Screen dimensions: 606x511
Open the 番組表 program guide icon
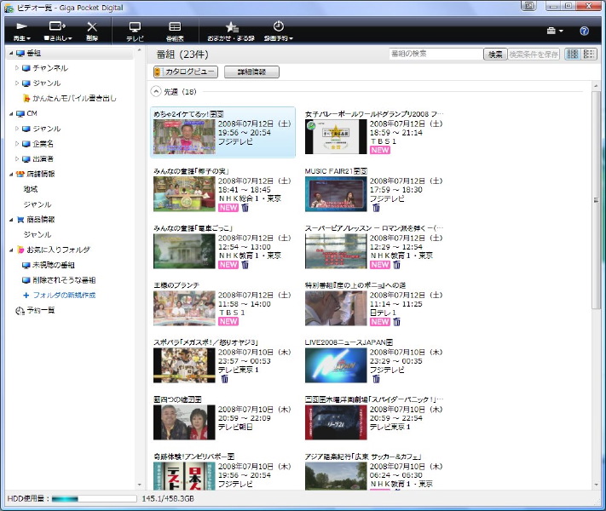(x=175, y=27)
